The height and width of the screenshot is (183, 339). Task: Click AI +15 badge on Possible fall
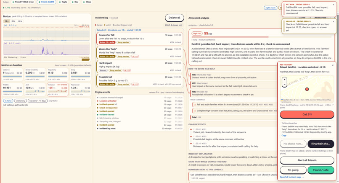pyautogui.click(x=135, y=84)
